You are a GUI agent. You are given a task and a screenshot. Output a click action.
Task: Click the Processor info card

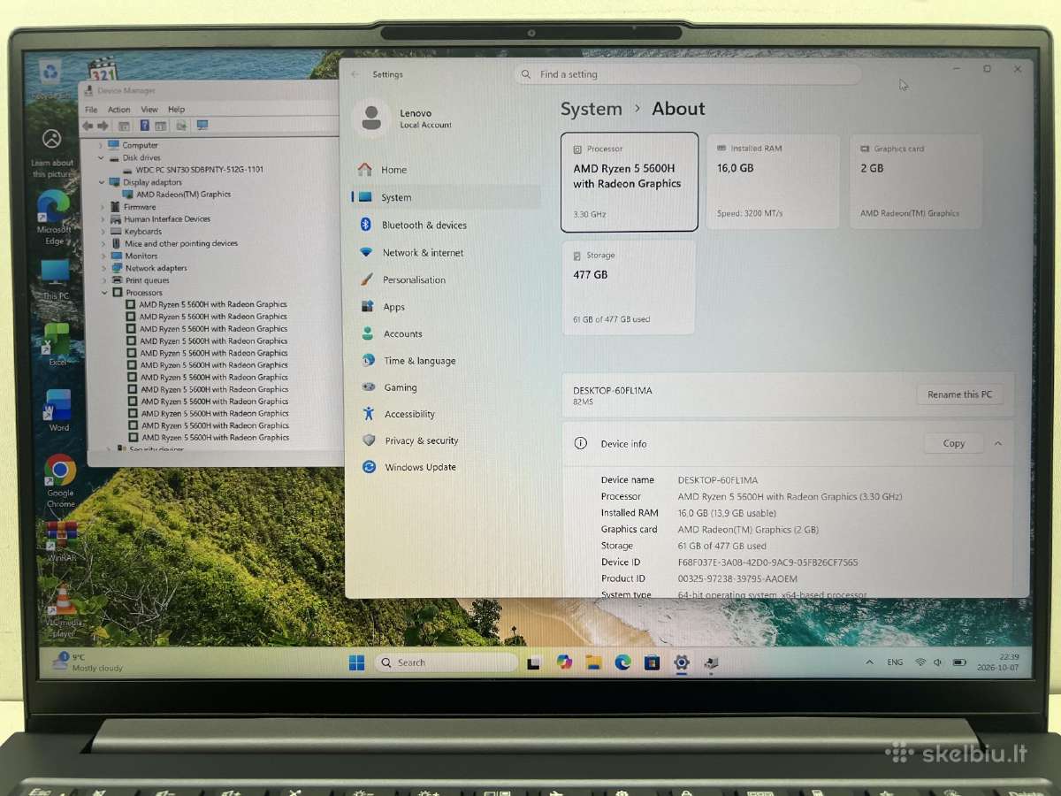coord(630,182)
